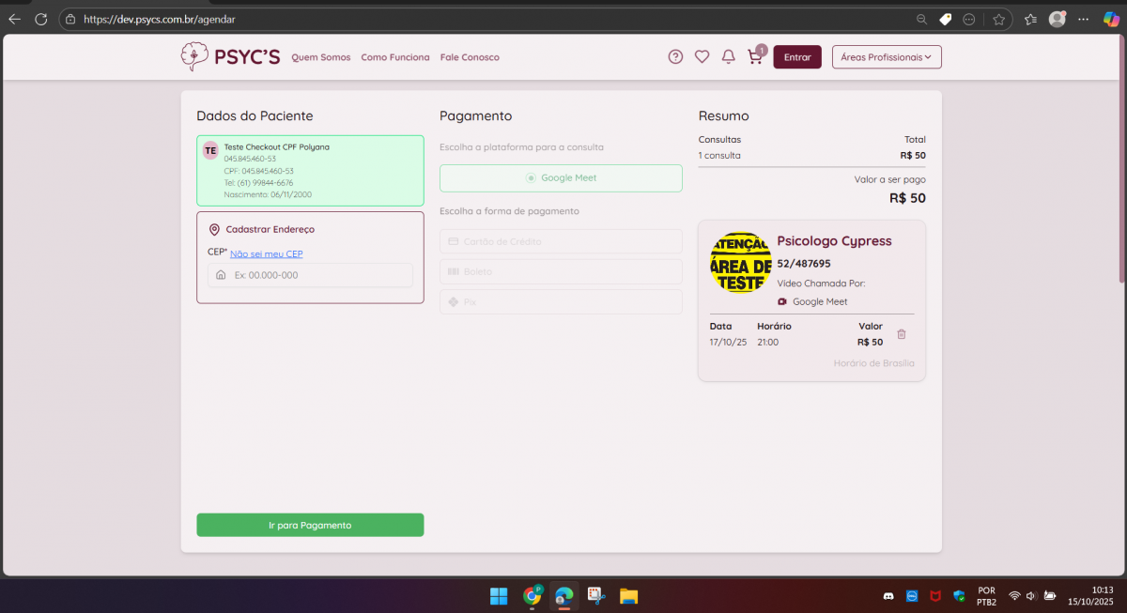Click the Não sei meu CEP link
1127x613 pixels.
(x=266, y=254)
